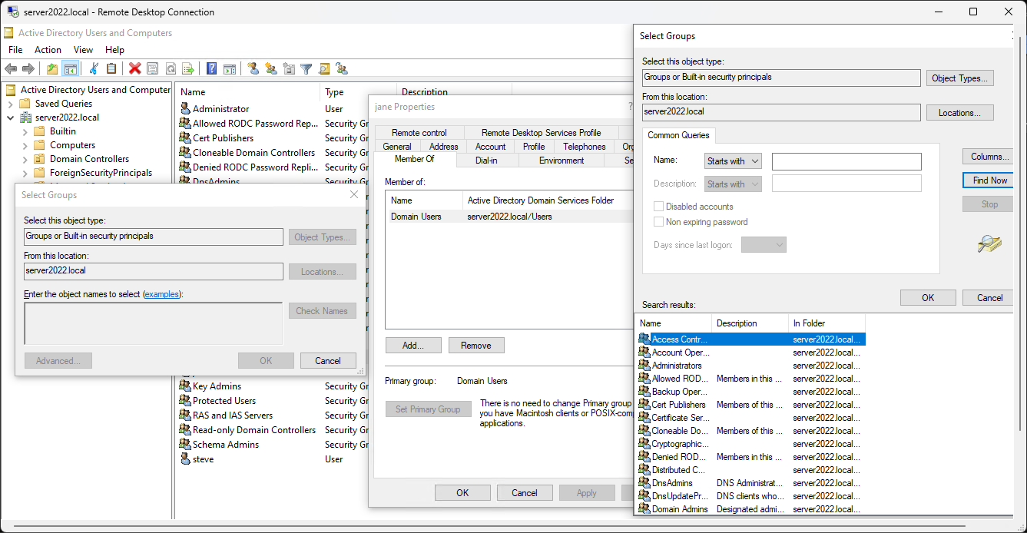Click the blue Help question mark icon
1027x533 pixels.
click(211, 68)
